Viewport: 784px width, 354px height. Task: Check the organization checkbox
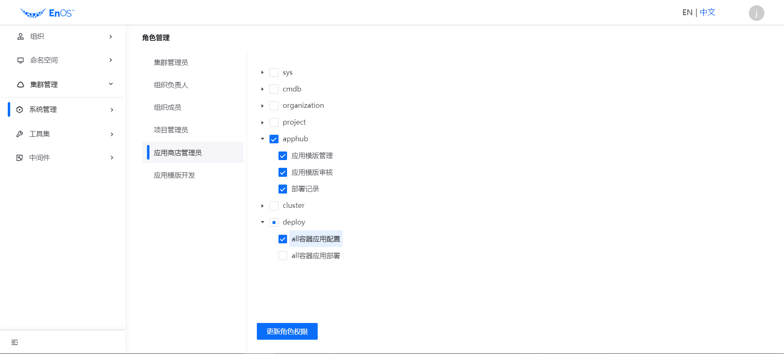tap(274, 106)
